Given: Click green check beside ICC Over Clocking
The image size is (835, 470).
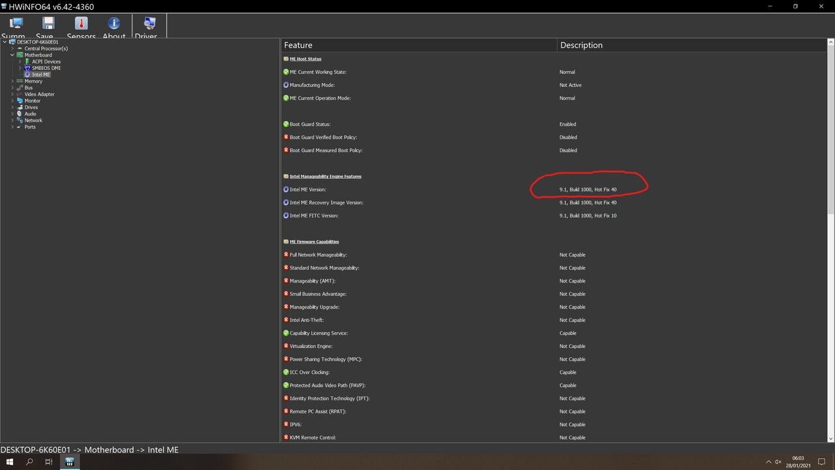Looking at the screenshot, I should pyautogui.click(x=286, y=372).
